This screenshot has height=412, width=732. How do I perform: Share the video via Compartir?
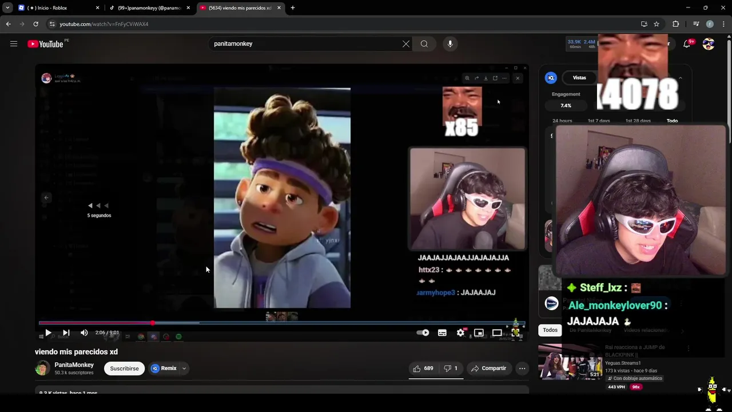489,369
